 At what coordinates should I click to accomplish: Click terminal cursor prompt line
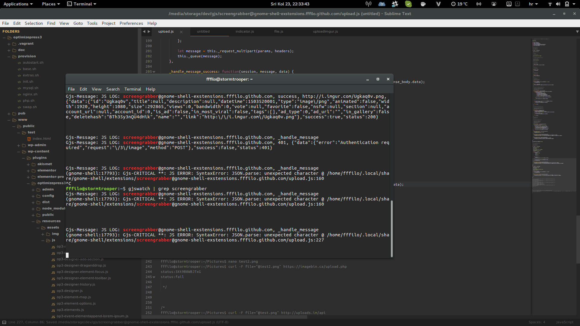pos(67,255)
